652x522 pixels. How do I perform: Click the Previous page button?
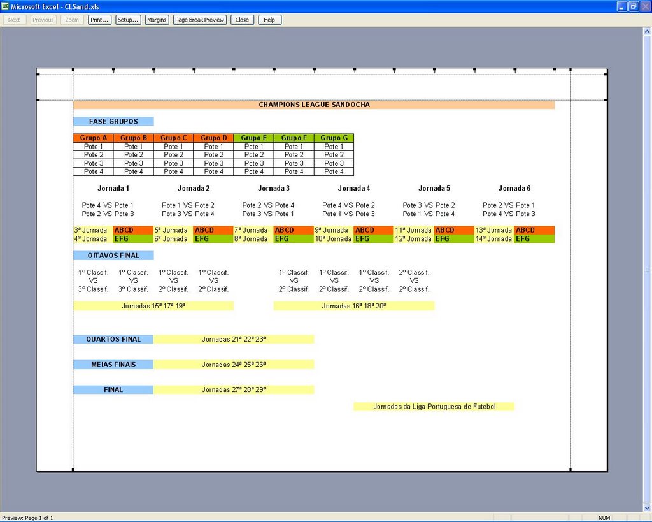(43, 20)
